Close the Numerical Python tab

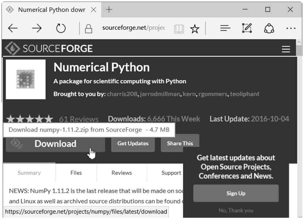coord(93,9)
